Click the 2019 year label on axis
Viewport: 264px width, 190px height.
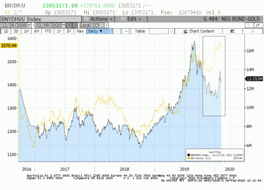(185, 169)
